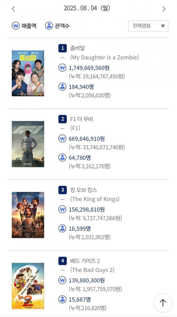Click the audience icon beside 64,780명
Screen dimensions: 177x317
pyautogui.click(x=62, y=158)
